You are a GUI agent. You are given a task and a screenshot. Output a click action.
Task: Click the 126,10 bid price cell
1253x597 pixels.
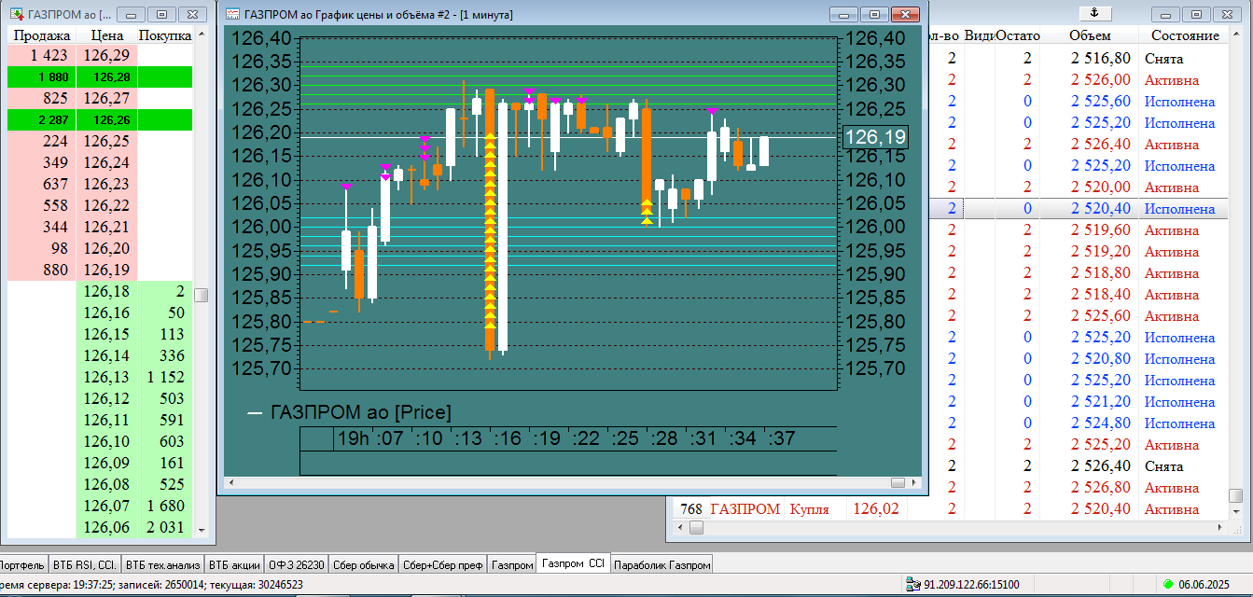coord(106,441)
